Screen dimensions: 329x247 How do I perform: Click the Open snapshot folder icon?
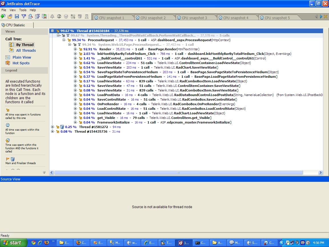(10, 16)
